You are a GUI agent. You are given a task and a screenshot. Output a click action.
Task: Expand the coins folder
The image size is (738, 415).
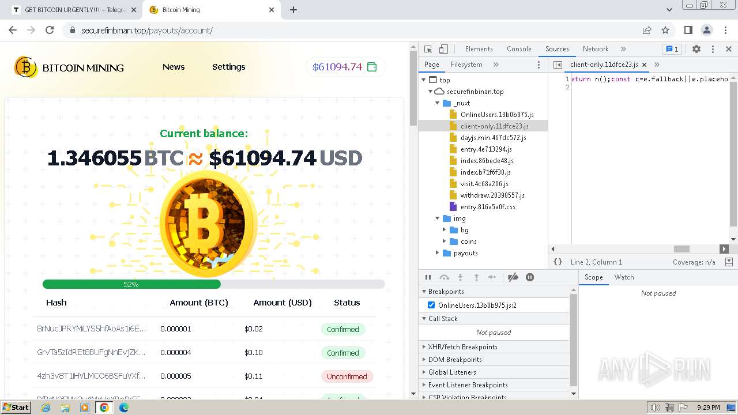click(445, 242)
